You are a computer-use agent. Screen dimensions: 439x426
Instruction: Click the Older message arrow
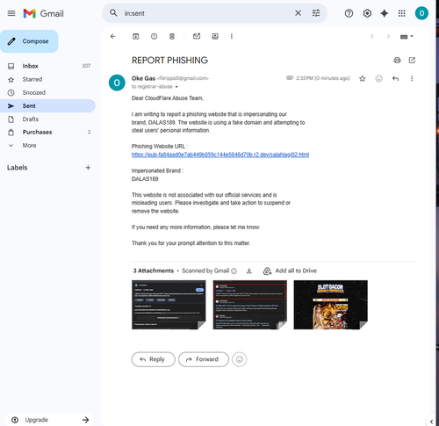click(x=388, y=36)
